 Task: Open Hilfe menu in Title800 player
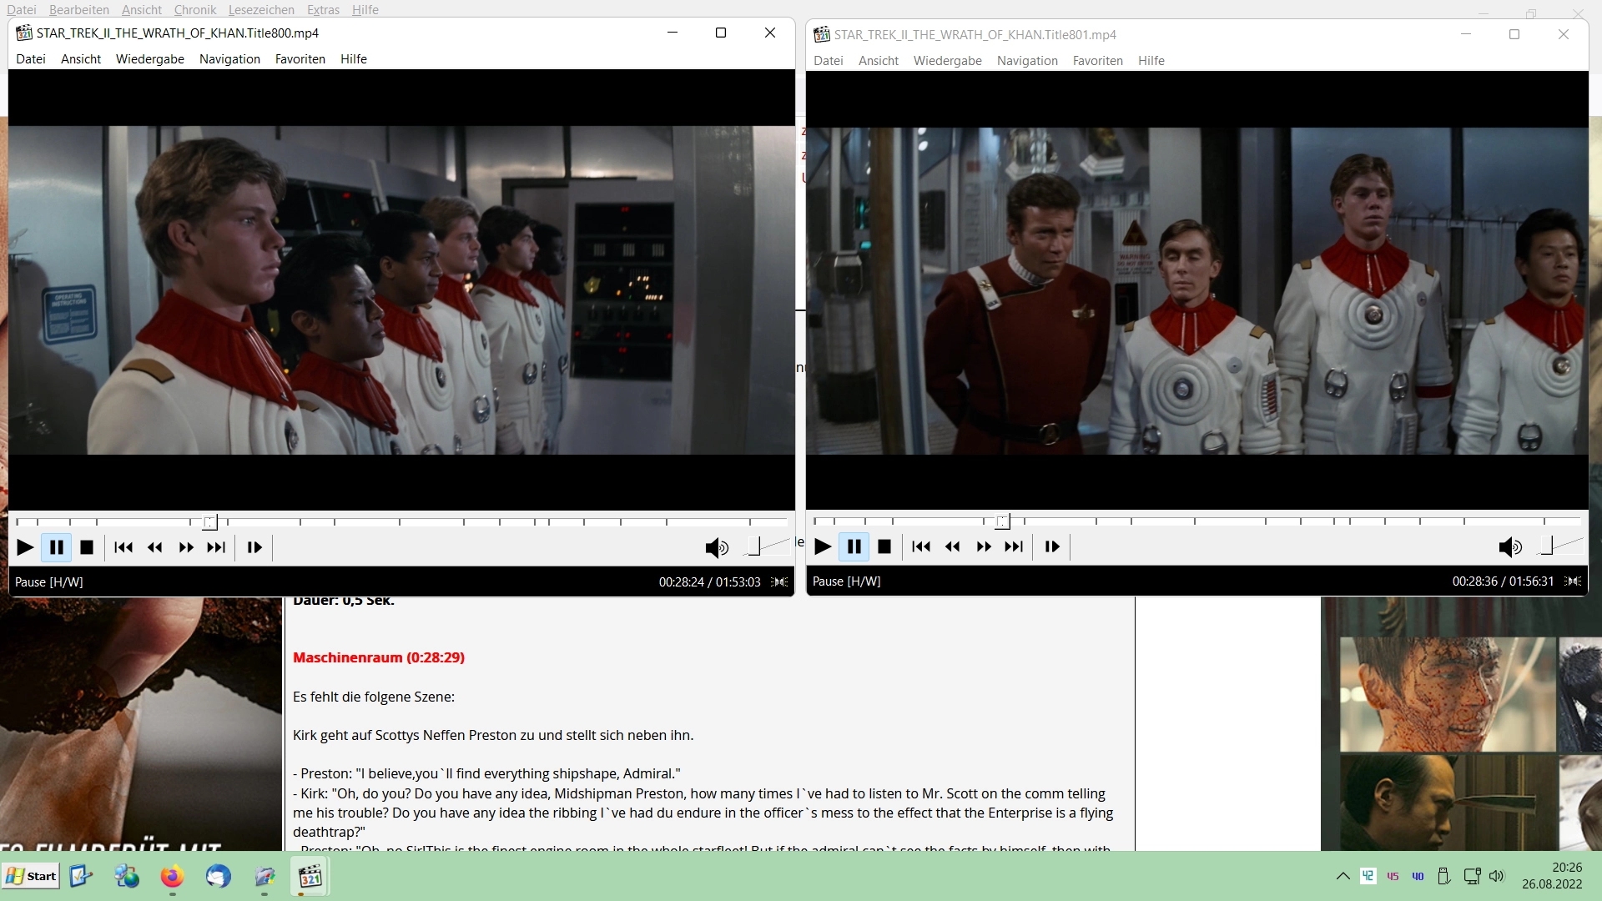tap(354, 59)
